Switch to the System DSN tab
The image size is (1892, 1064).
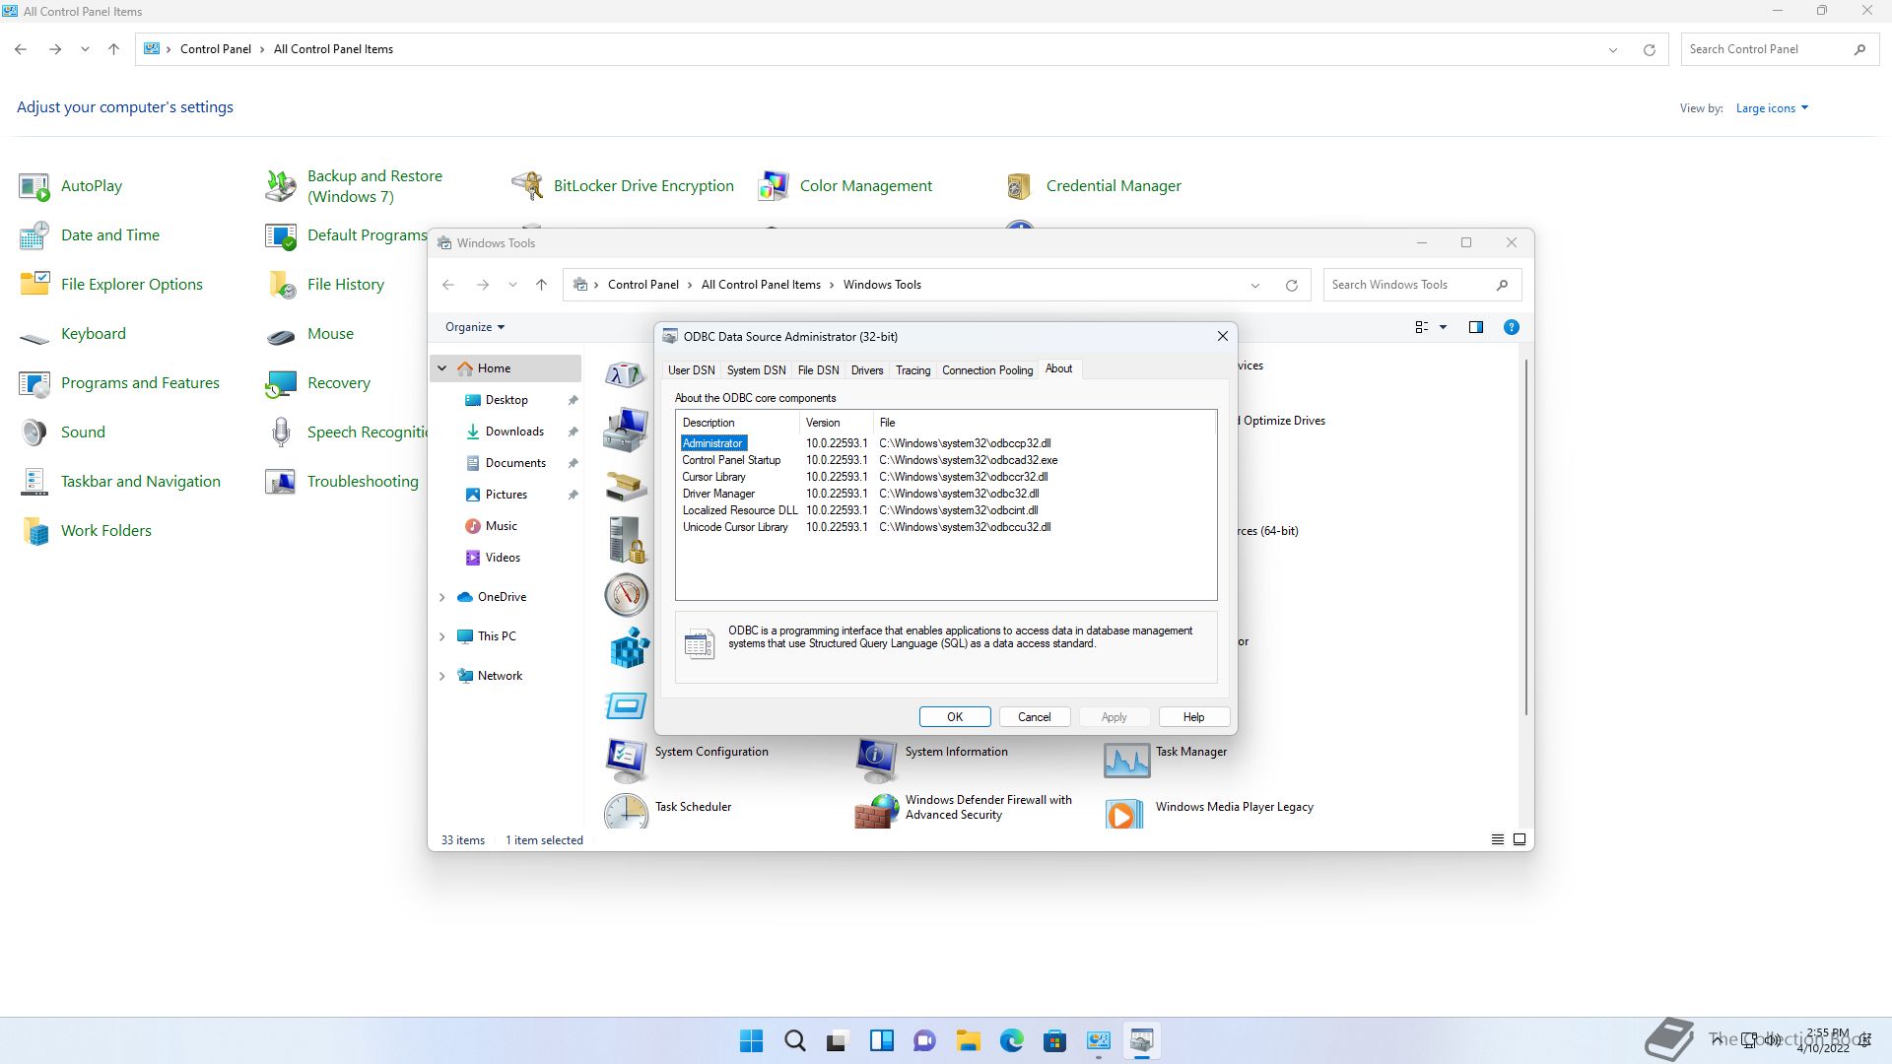coord(756,370)
